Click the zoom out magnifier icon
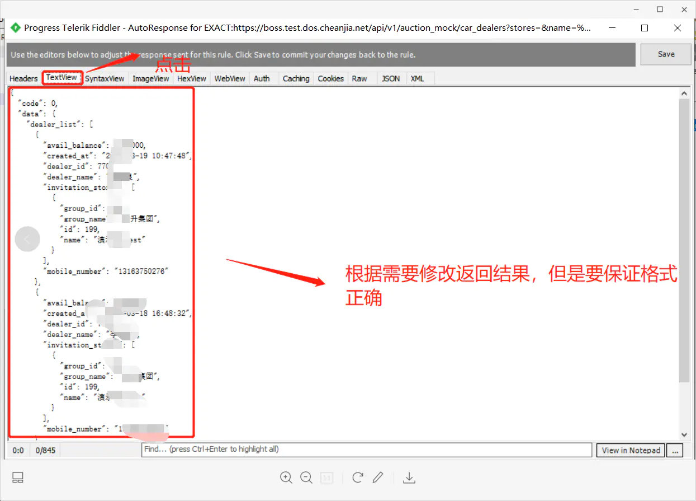Screen dimensions: 696x501 click(306, 477)
